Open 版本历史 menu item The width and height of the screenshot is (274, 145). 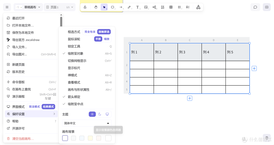pos(31,72)
